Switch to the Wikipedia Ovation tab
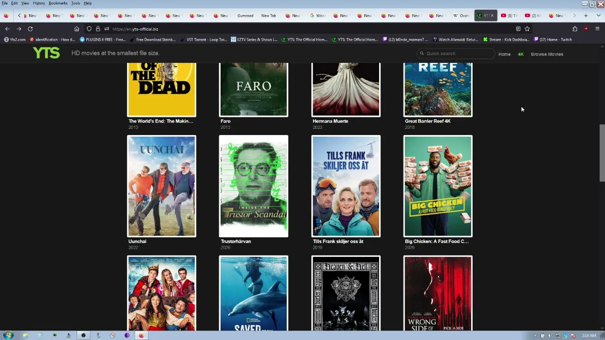Viewport: 605px width, 340px height. [461, 16]
